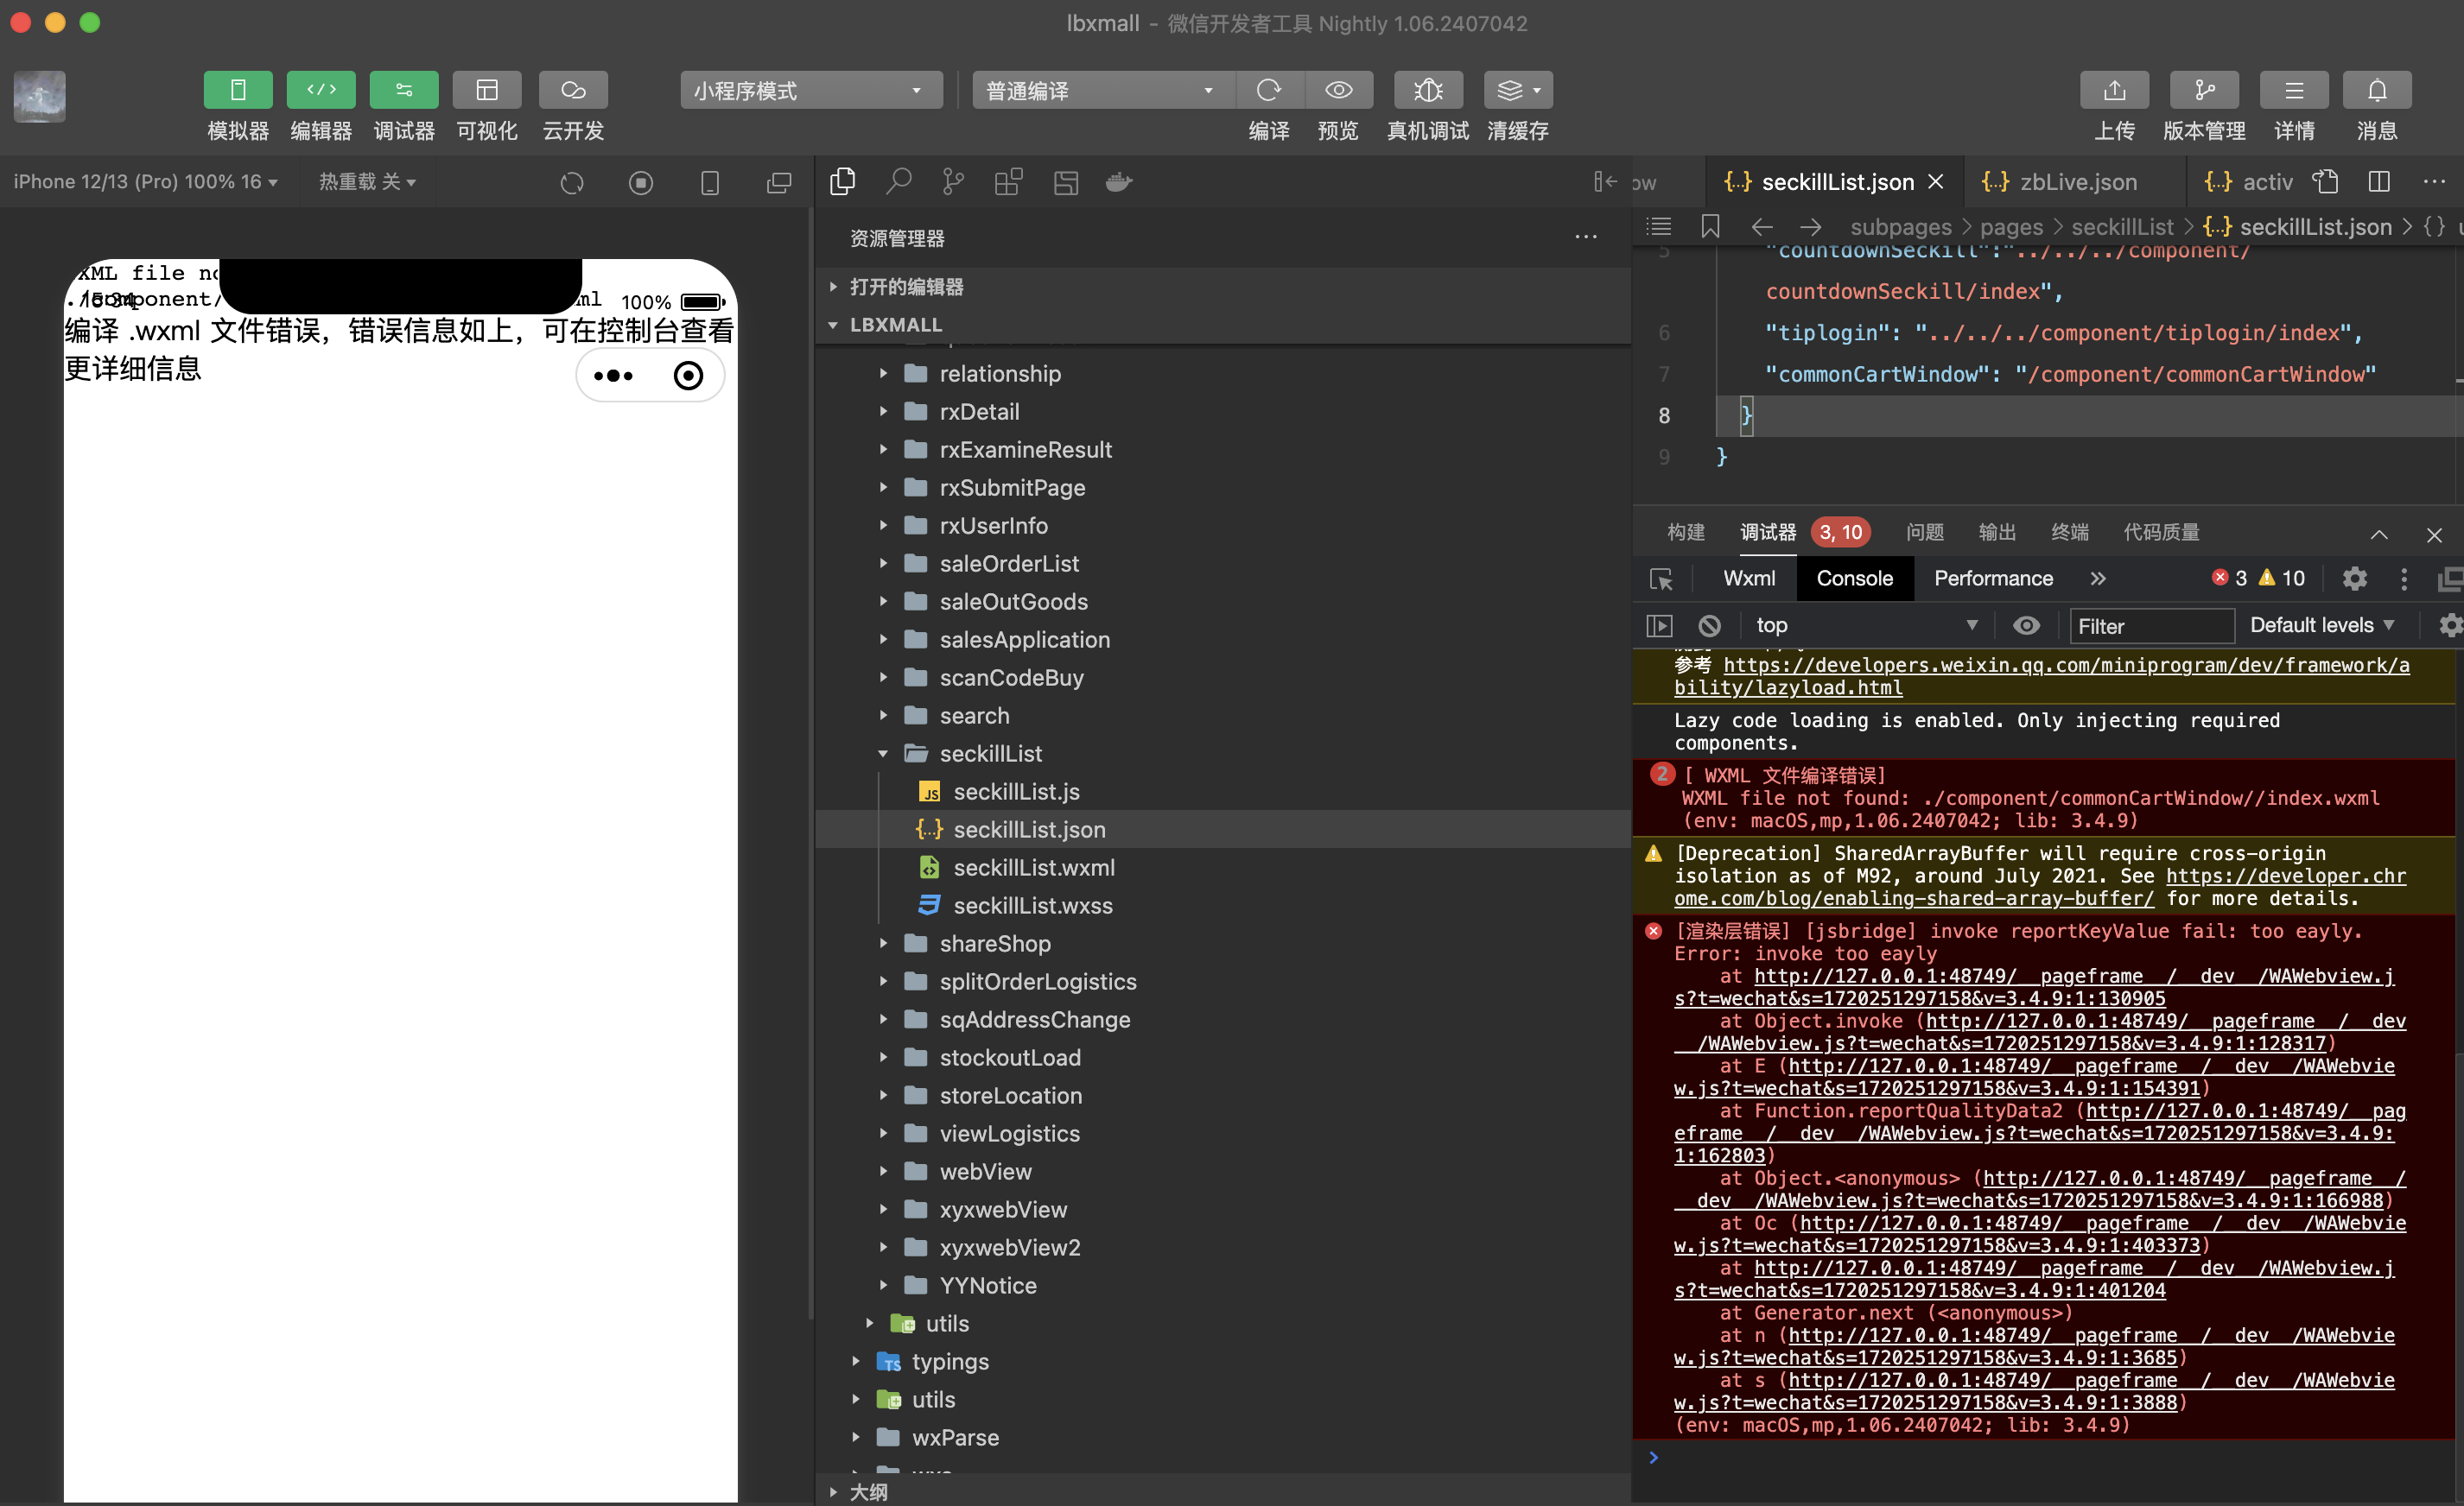
Task: Switch to the Wxml devtools tab
Action: (x=1749, y=579)
